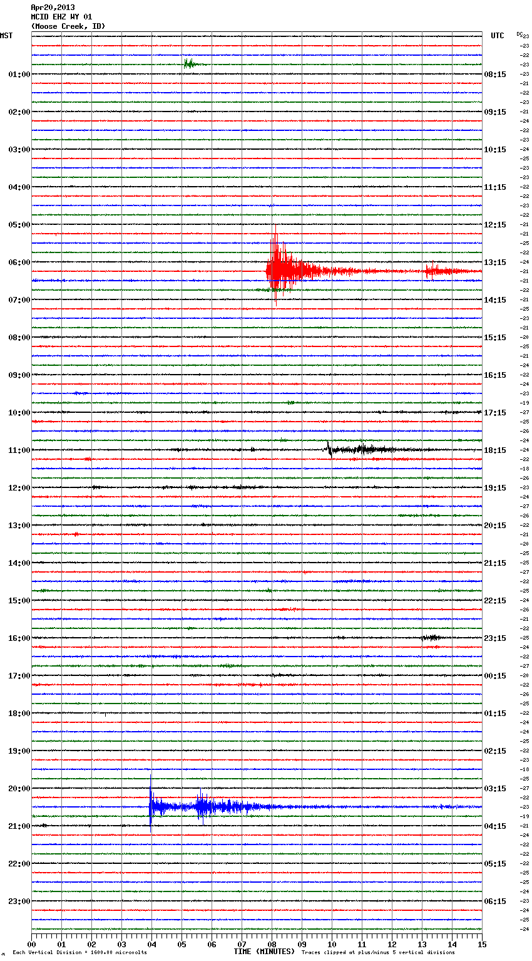Click minute 14 on the bottom axis

coord(452,944)
